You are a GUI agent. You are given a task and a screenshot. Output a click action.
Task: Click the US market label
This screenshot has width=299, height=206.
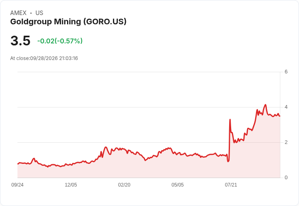[x=39, y=13]
